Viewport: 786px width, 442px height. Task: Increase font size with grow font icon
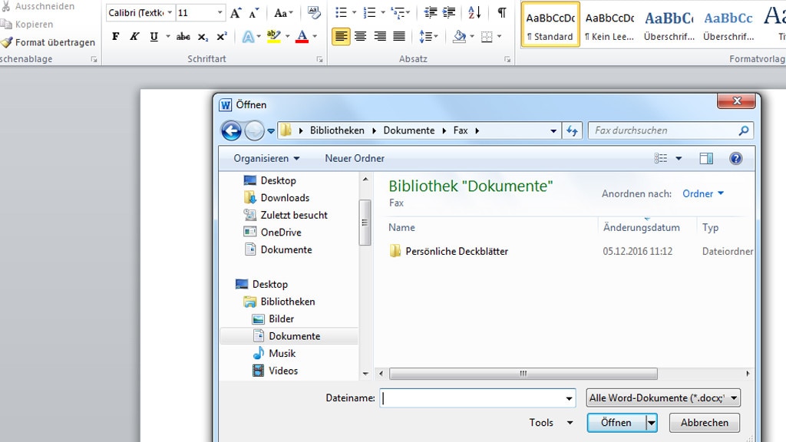pos(236,13)
